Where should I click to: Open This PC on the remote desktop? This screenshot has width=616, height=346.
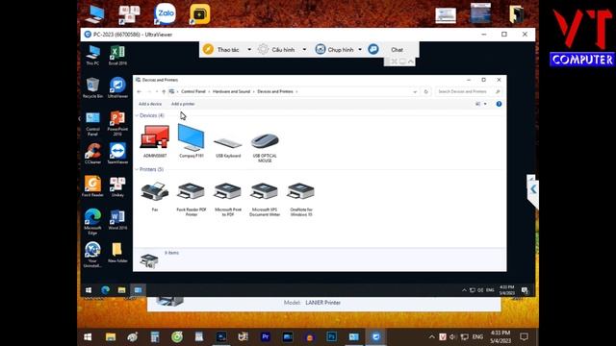[x=92, y=56]
